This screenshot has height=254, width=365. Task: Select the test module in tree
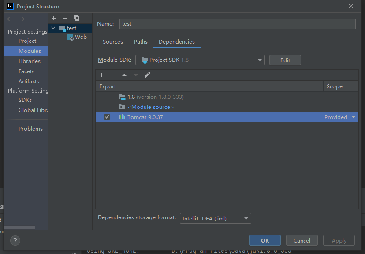coord(70,28)
